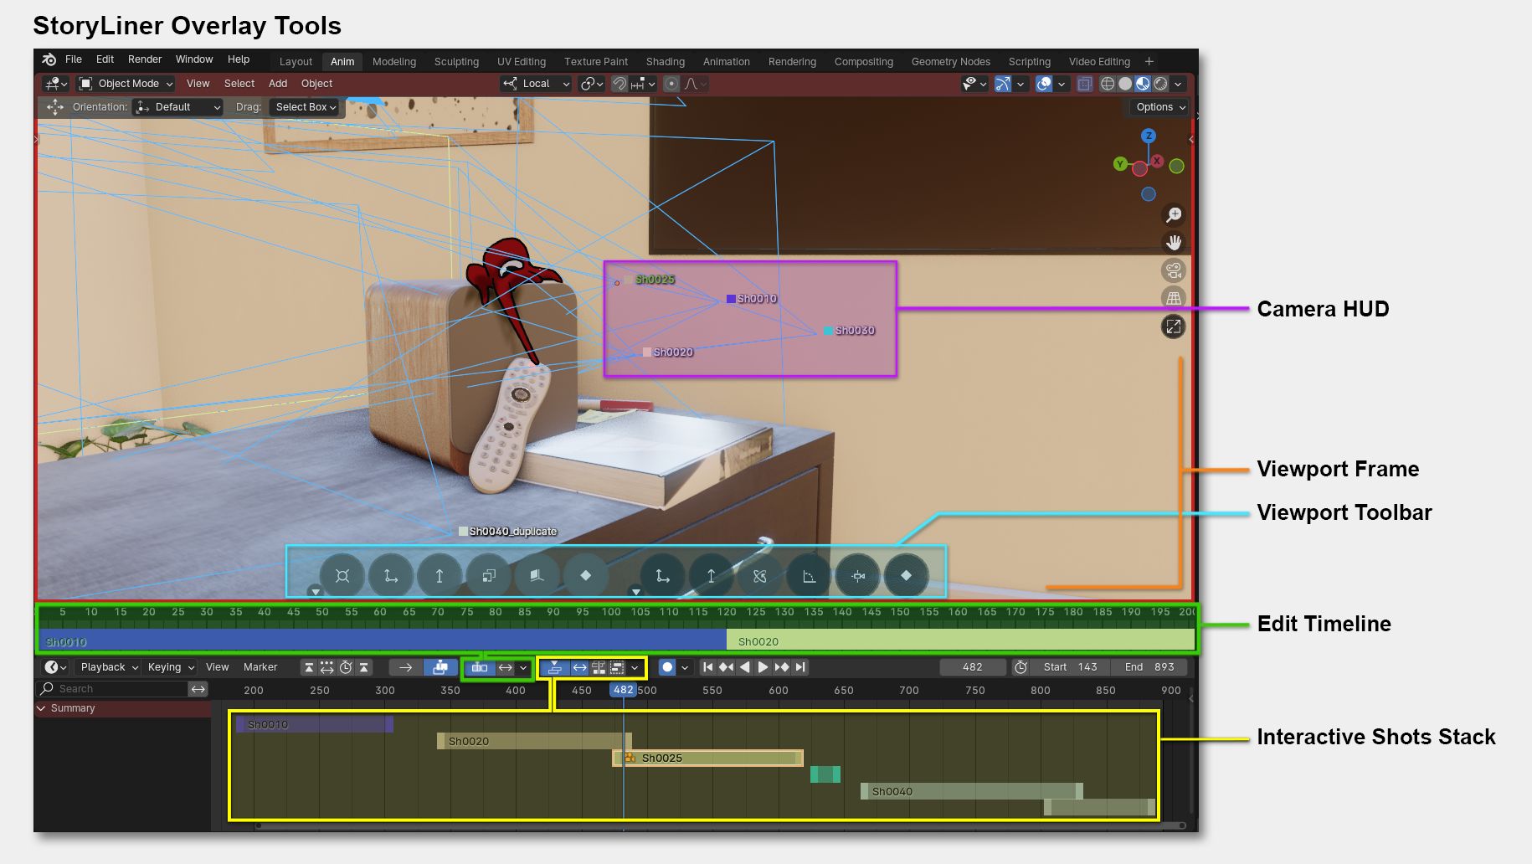Click the Blender logo icon
The width and height of the screenshot is (1532, 864).
pyautogui.click(x=49, y=59)
